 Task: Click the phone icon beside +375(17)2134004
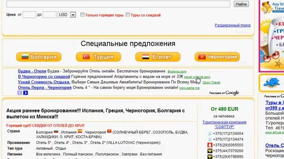210,133
